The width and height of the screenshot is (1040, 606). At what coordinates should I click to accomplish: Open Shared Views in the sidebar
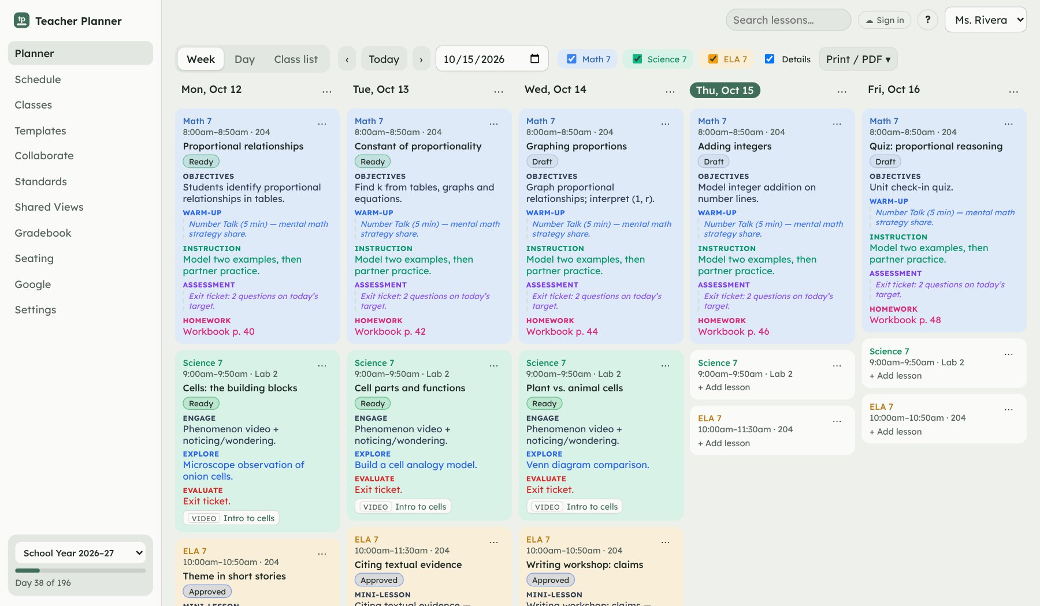pyautogui.click(x=80, y=207)
